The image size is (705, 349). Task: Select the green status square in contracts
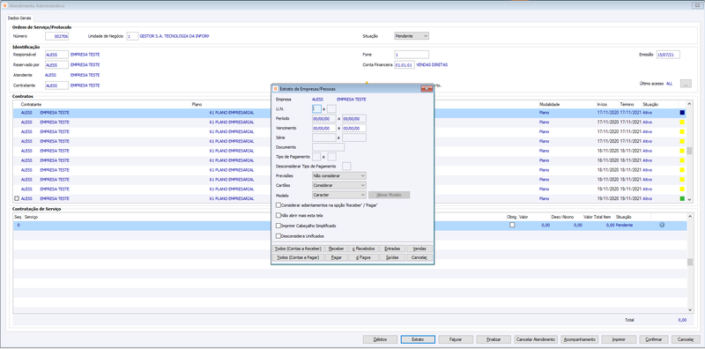point(682,198)
